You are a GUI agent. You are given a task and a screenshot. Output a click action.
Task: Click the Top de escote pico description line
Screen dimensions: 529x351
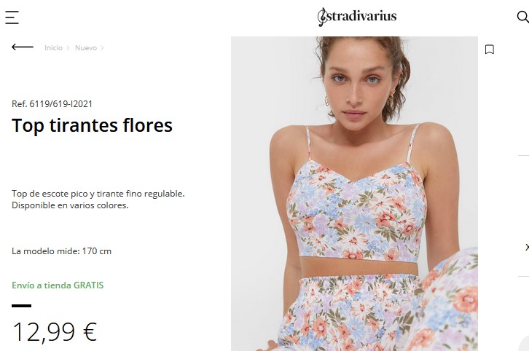pyautogui.click(x=98, y=194)
